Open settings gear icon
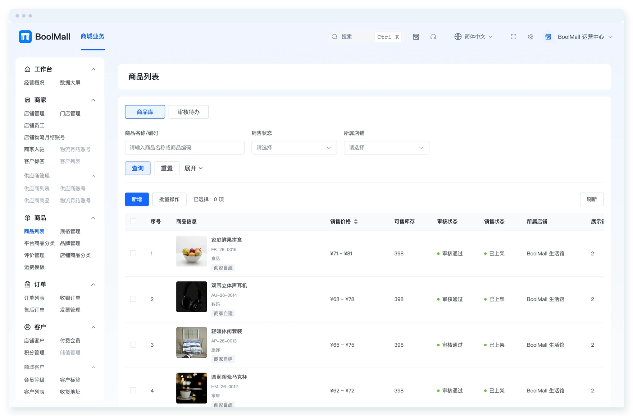 [531, 37]
